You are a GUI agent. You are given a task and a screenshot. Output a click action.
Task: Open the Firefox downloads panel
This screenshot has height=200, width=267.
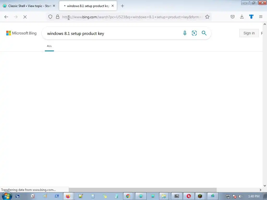pyautogui.click(x=242, y=17)
